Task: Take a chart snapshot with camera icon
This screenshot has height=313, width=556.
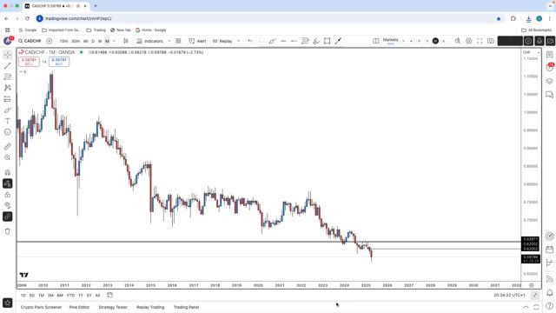Action: click(491, 41)
